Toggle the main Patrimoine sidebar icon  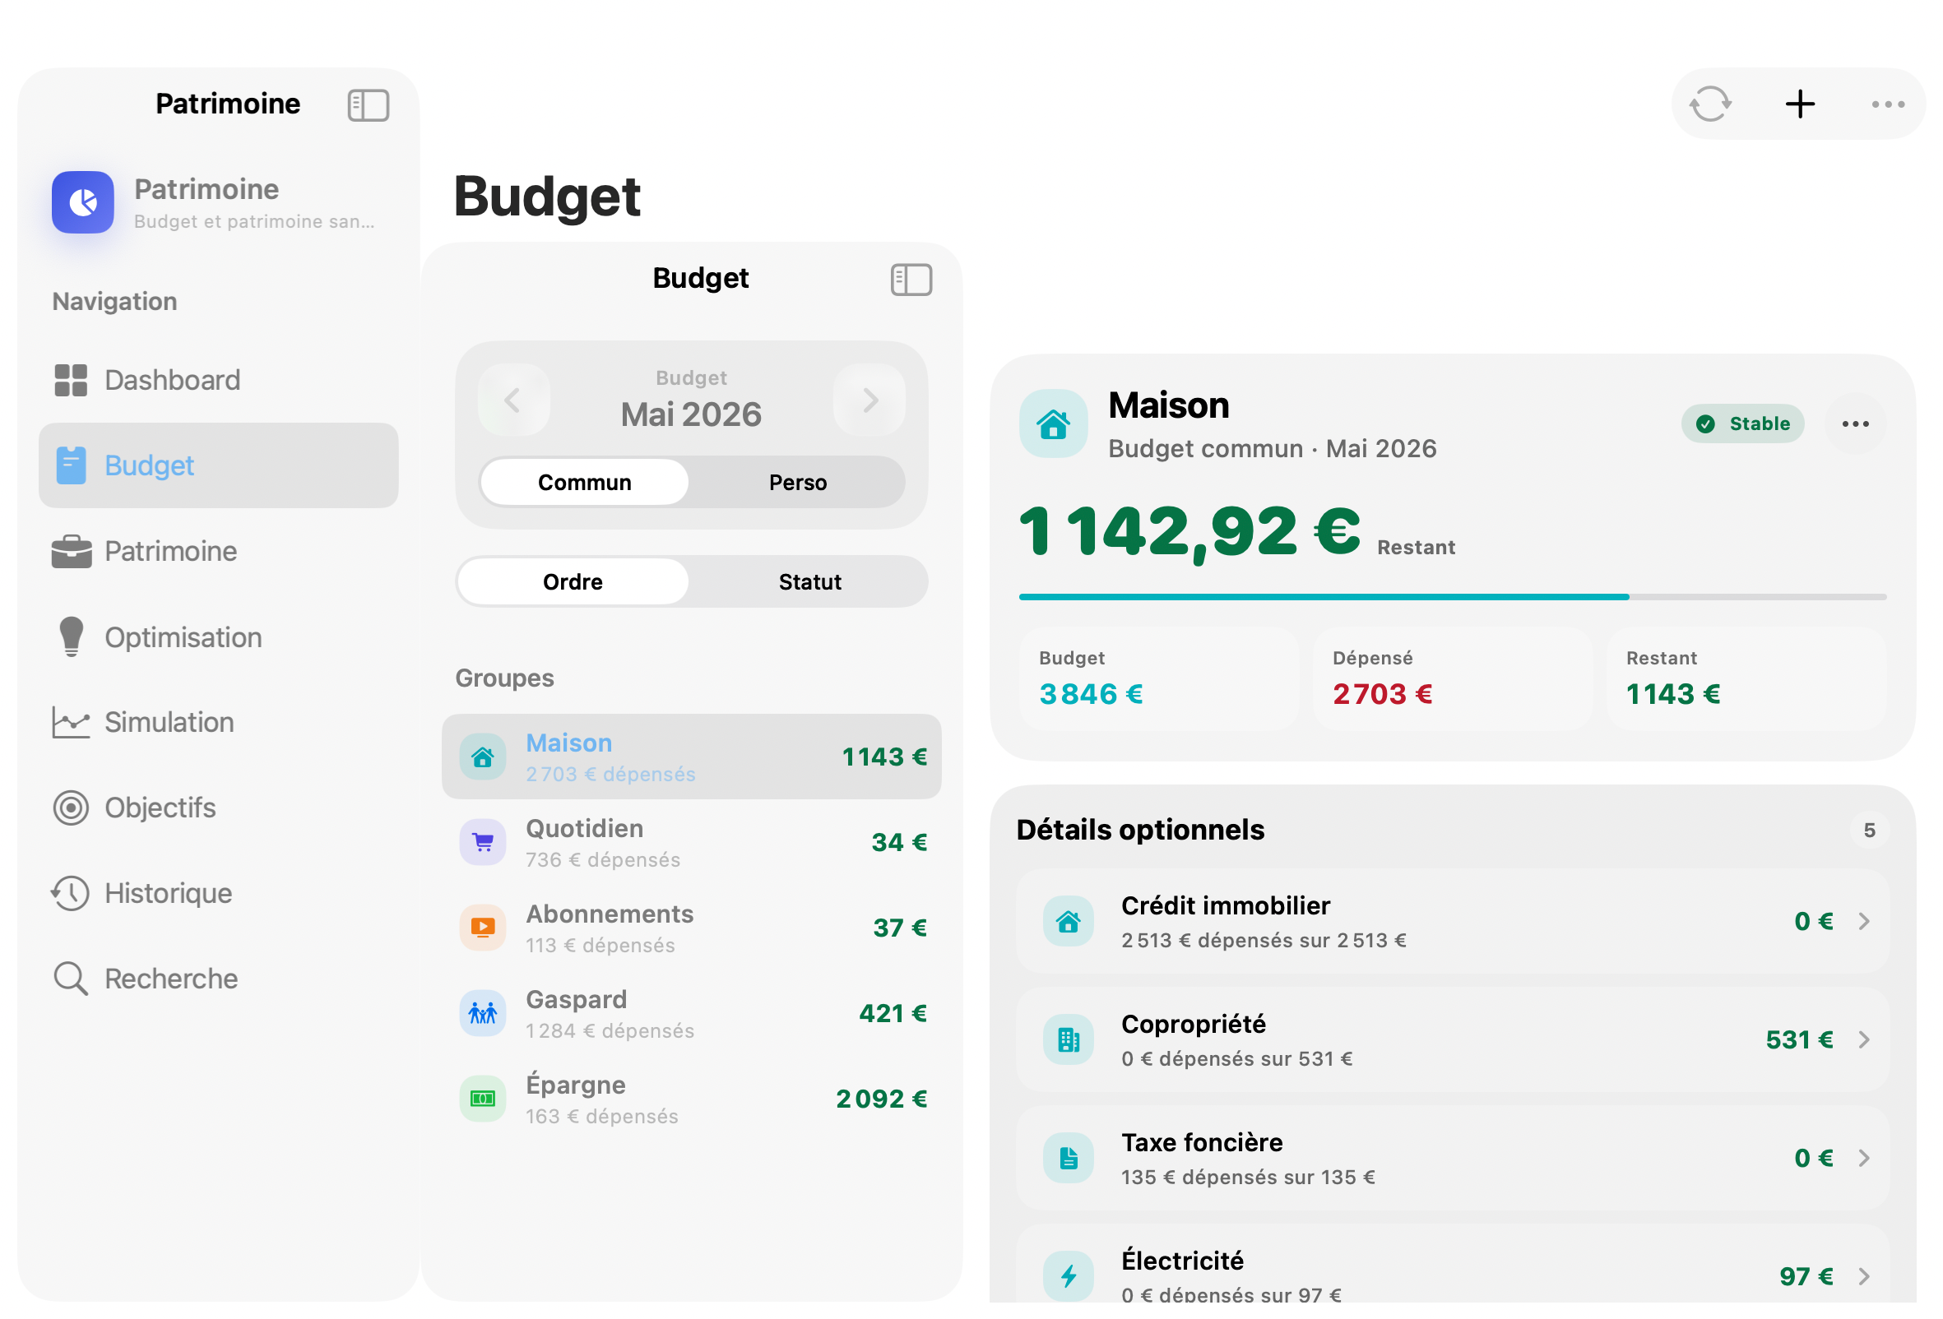(x=368, y=105)
